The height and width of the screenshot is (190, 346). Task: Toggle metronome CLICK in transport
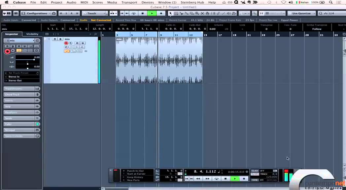click(x=255, y=171)
